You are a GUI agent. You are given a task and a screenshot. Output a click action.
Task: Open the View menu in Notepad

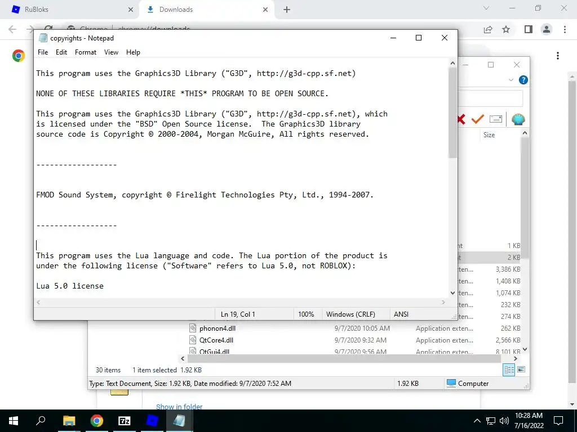coord(111,52)
